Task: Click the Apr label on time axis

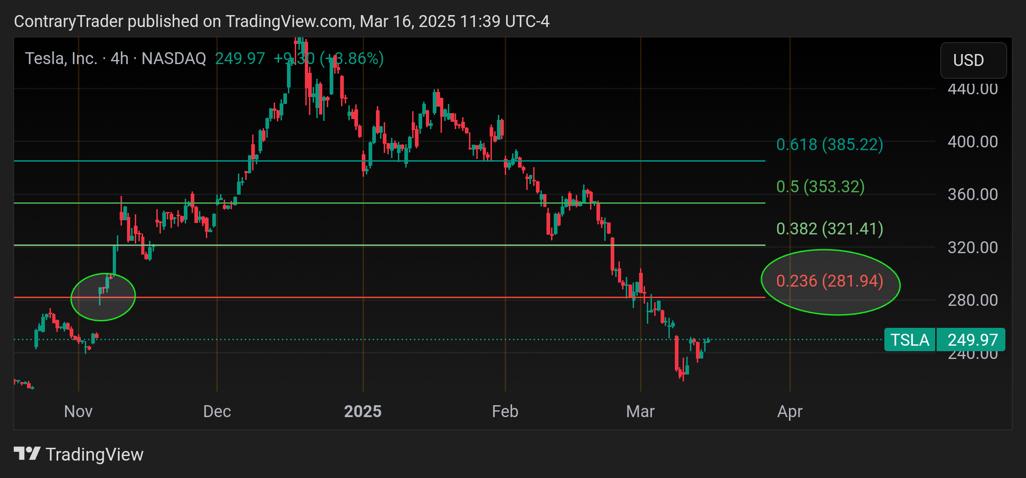Action: 790,412
